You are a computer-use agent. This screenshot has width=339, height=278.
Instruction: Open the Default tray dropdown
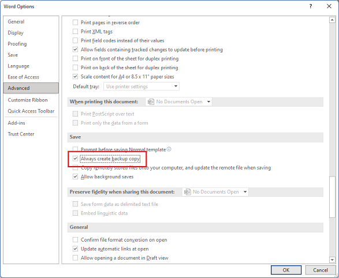coord(141,87)
